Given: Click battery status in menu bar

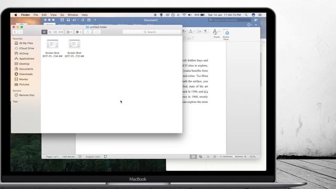Looking at the screenshot, I should click(x=199, y=15).
